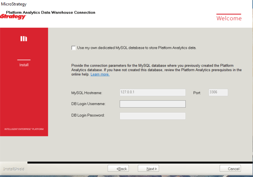Focus the DB Login Username field

click(152, 104)
